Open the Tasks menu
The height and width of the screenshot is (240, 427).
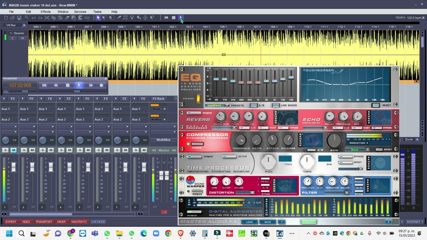coord(97,12)
